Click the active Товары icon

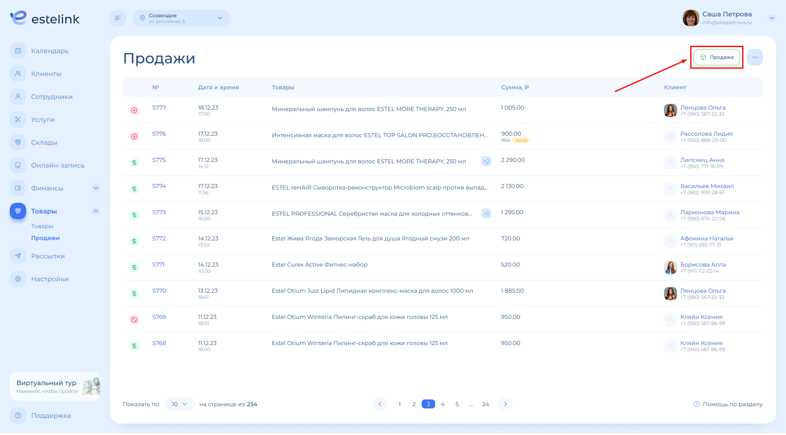[18, 211]
